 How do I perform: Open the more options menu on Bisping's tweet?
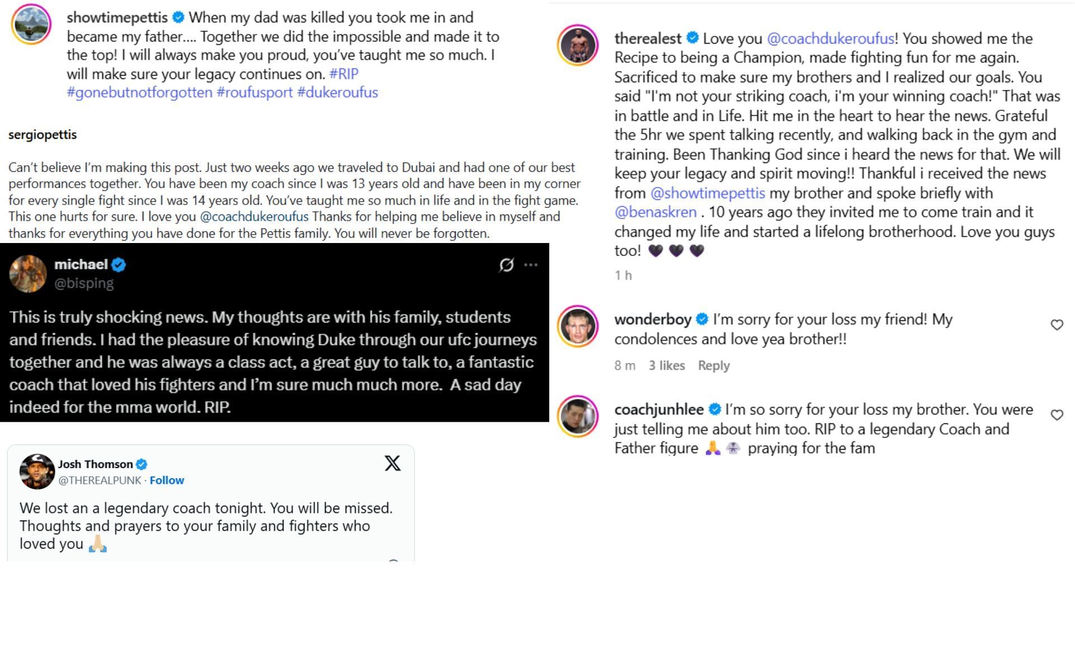pyautogui.click(x=531, y=265)
